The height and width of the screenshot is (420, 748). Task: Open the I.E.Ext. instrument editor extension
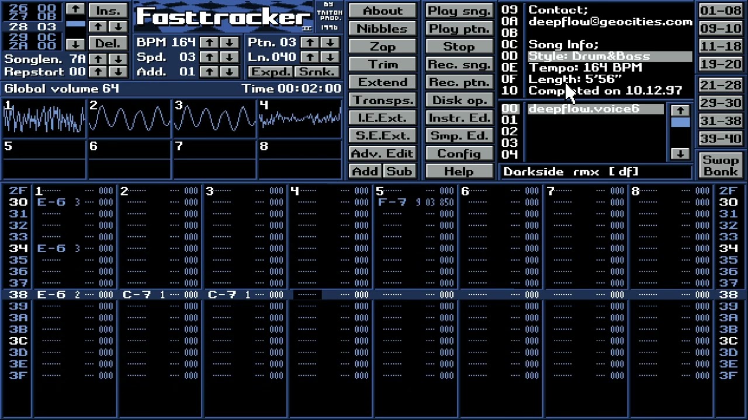[x=383, y=118]
